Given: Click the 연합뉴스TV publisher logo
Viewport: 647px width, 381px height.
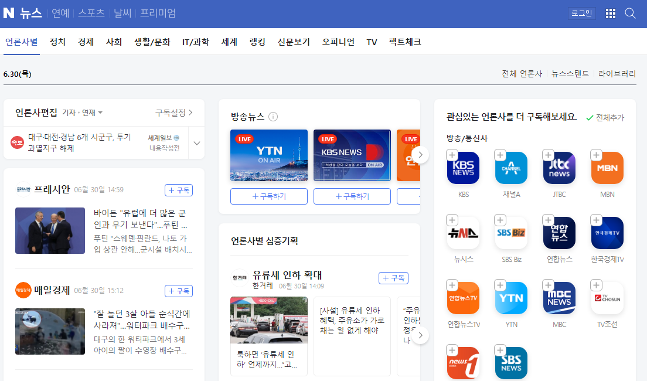Looking at the screenshot, I should tap(463, 298).
